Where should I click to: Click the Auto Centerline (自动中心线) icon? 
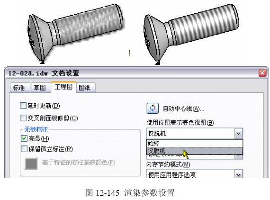coord(153,109)
